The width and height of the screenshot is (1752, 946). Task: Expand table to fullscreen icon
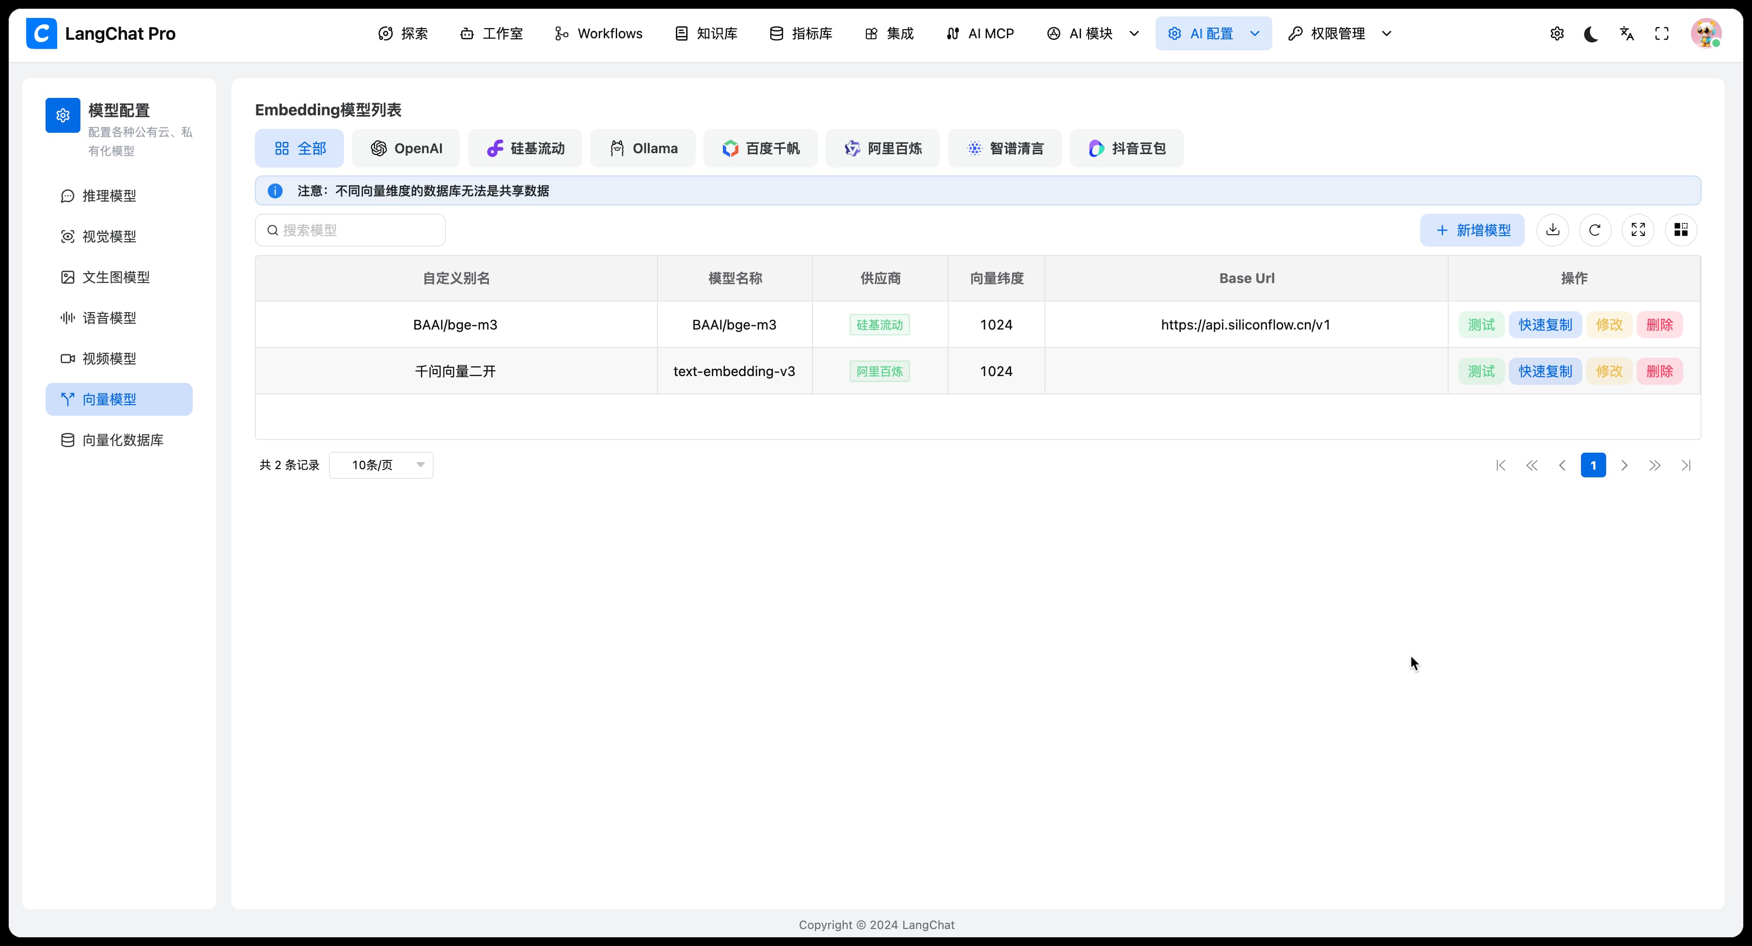click(x=1639, y=230)
